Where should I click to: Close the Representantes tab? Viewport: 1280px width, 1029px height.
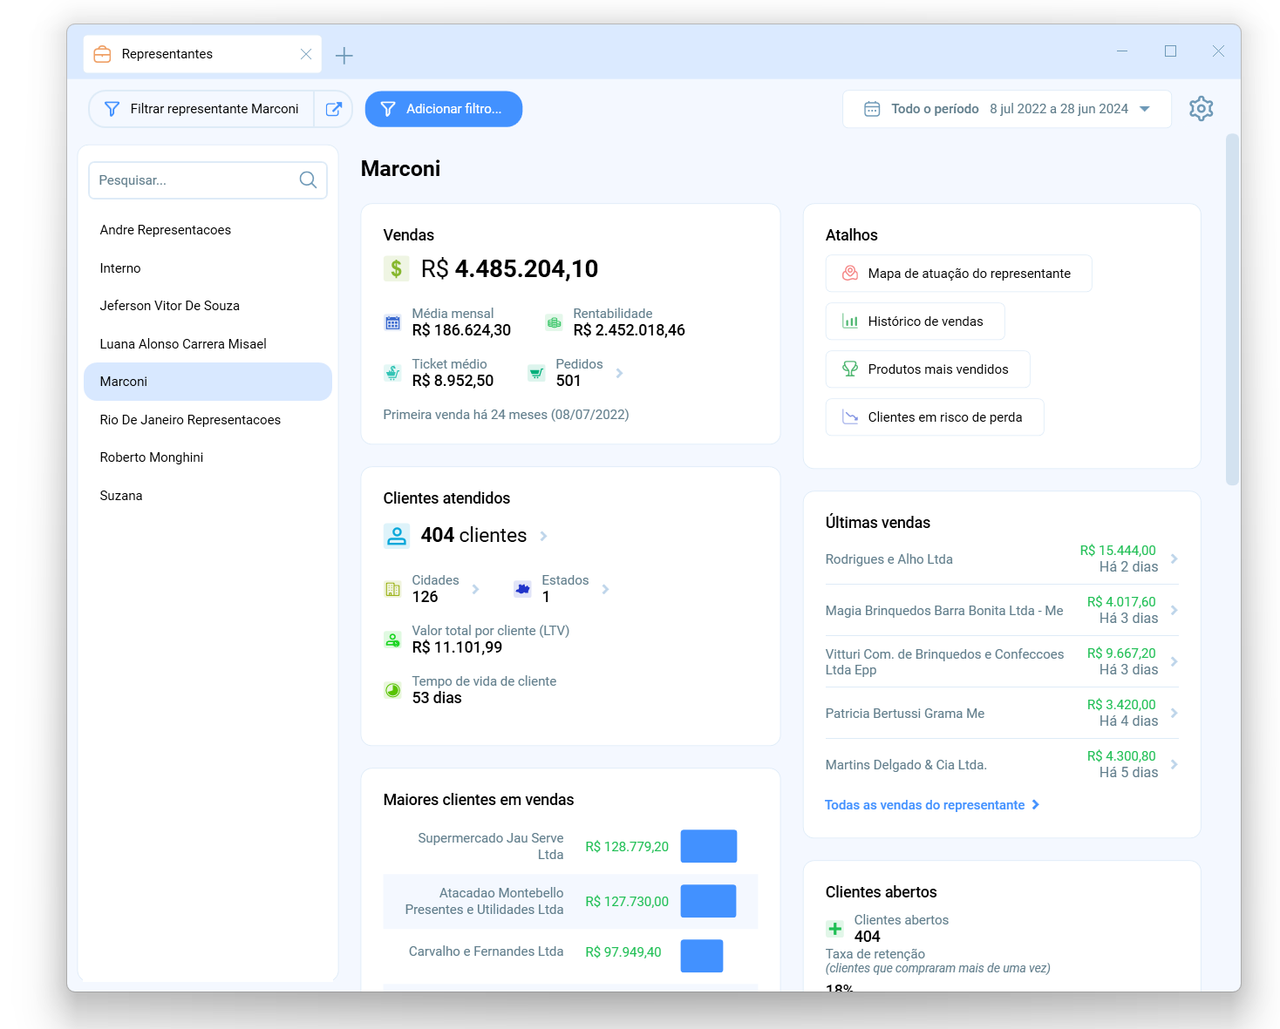(306, 54)
